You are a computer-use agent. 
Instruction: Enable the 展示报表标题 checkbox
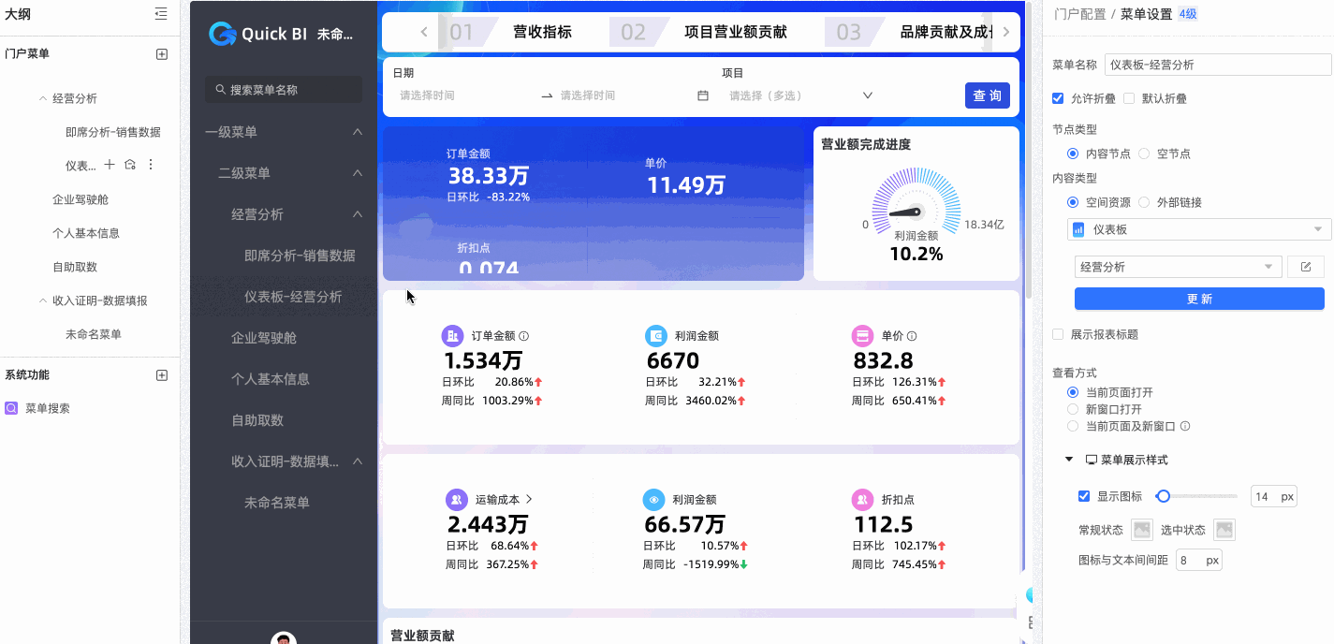pos(1058,334)
